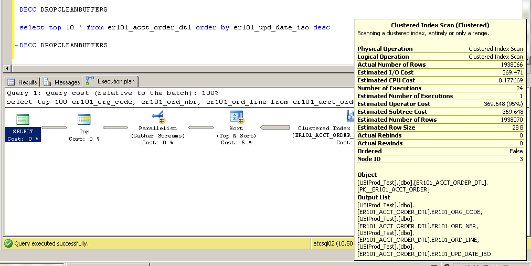Click the Messages tab icon
The height and width of the screenshot is (266, 531).
coord(47,82)
